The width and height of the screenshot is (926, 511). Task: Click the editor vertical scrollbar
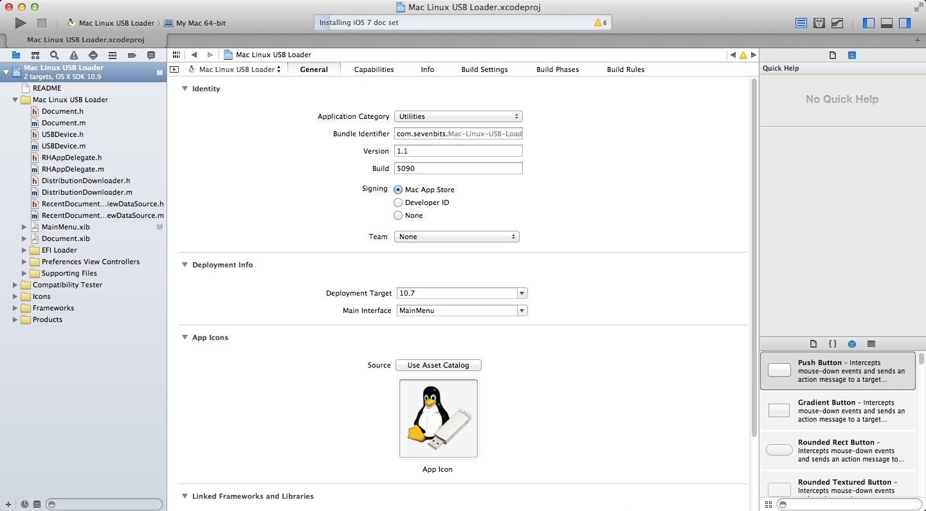[754, 257]
